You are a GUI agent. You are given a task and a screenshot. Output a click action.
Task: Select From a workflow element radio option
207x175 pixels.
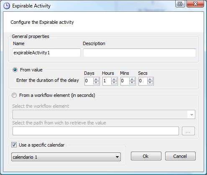point(14,95)
